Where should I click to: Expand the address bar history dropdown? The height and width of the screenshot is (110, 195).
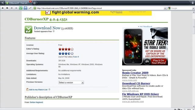(x=165, y=8)
